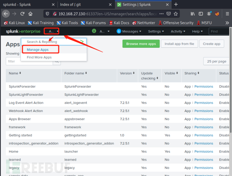This screenshot has width=232, height=176.
Task: Open the Firefox hamburger menu
Action: (x=227, y=14)
